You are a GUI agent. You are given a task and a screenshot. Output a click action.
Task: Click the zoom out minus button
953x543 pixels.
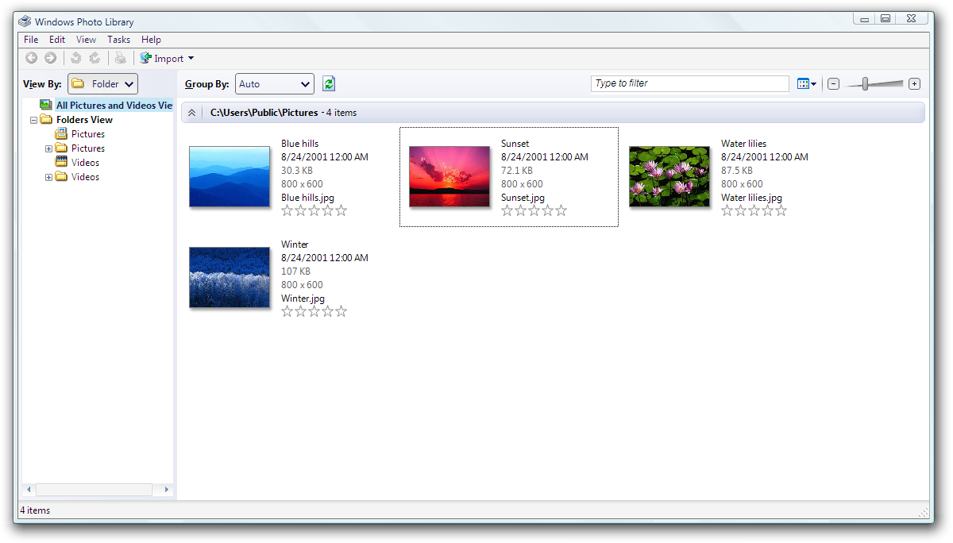coord(833,84)
